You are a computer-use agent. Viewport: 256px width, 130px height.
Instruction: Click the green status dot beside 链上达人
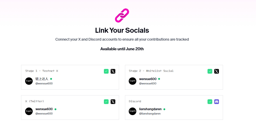(x=51, y=79)
